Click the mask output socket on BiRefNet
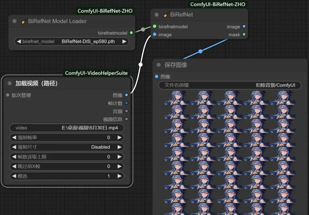Screen dimensions: 309x215 (244, 35)
